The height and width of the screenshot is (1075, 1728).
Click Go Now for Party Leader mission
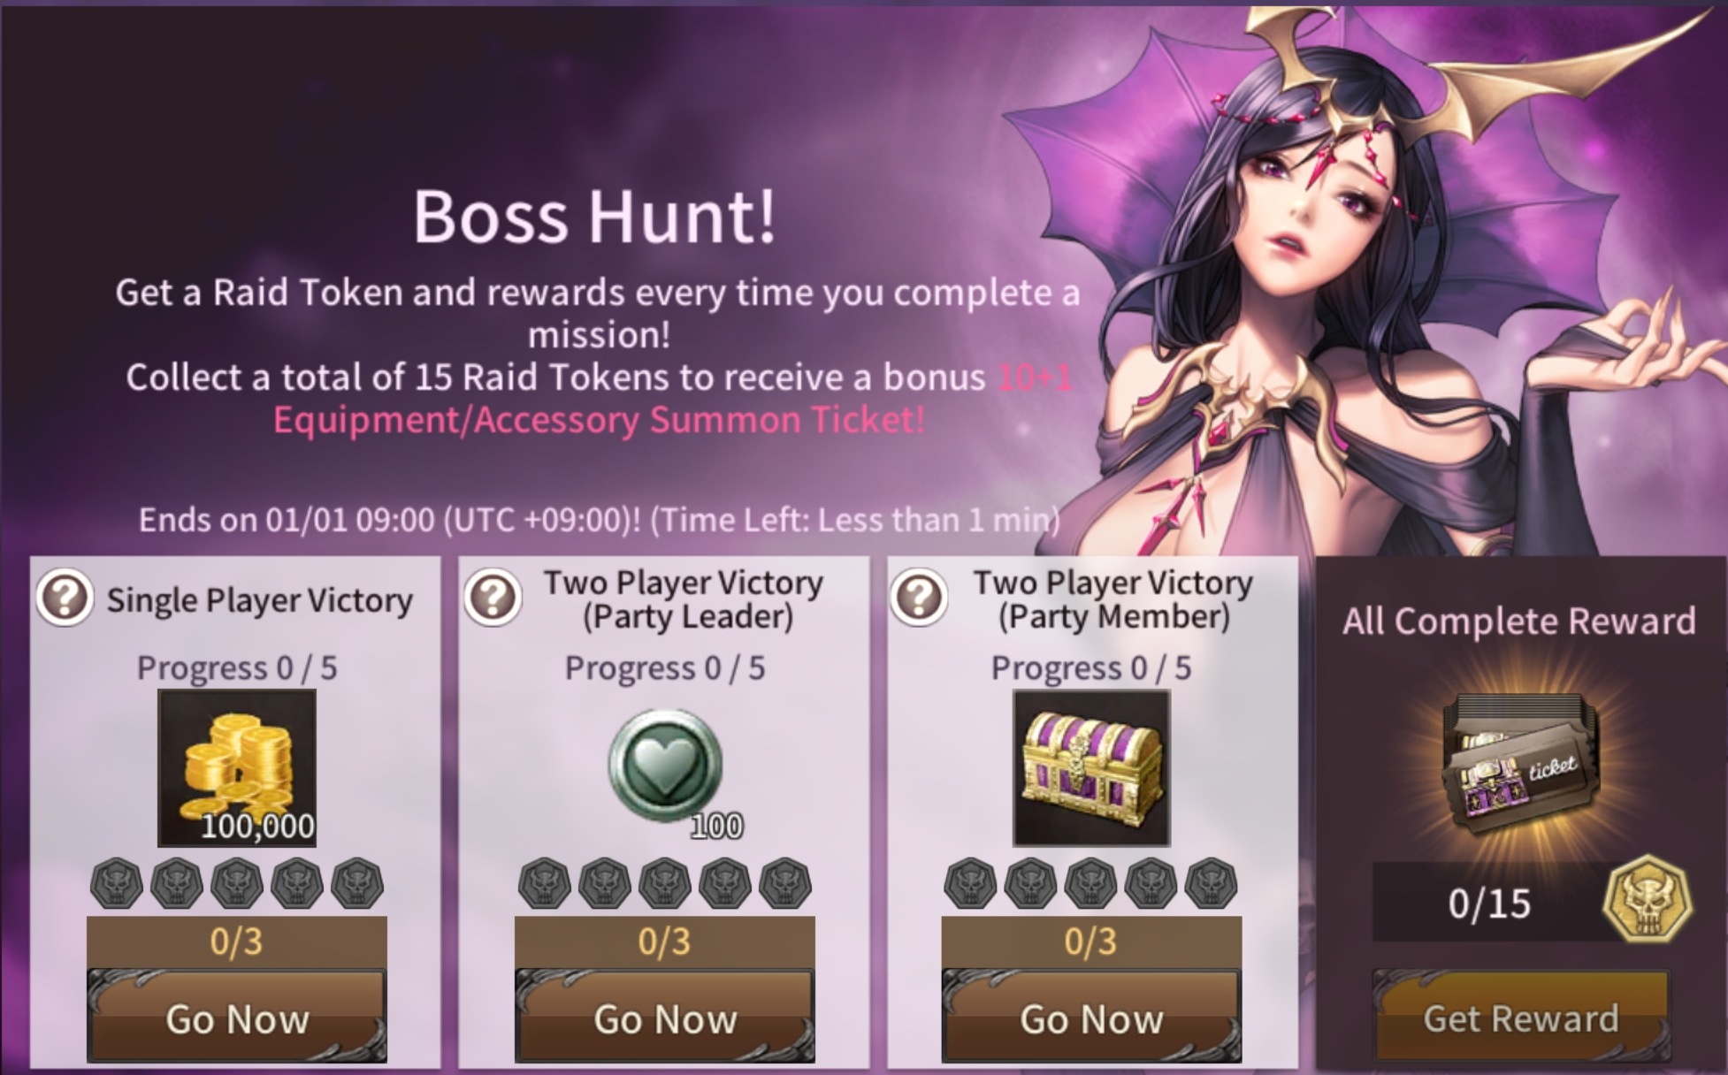pyautogui.click(x=665, y=1017)
